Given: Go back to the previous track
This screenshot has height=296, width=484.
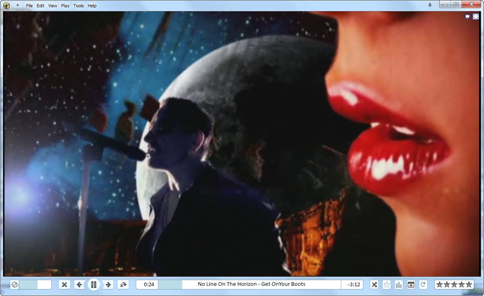Looking at the screenshot, I should point(79,285).
